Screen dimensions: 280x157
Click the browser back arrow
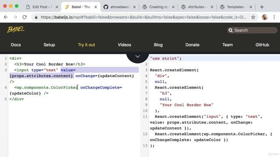click(x=6, y=17)
